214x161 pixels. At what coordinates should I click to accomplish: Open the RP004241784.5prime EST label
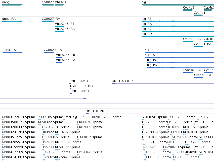[x=19, y=132]
